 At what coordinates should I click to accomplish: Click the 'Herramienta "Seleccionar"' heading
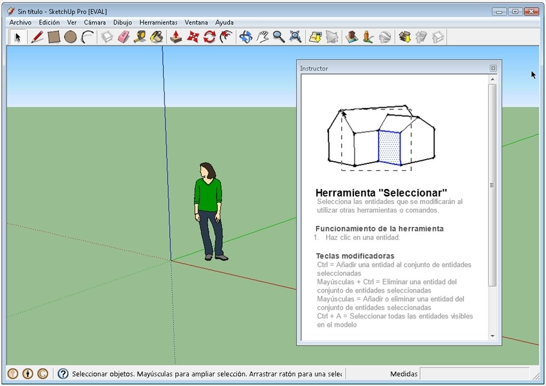(381, 193)
